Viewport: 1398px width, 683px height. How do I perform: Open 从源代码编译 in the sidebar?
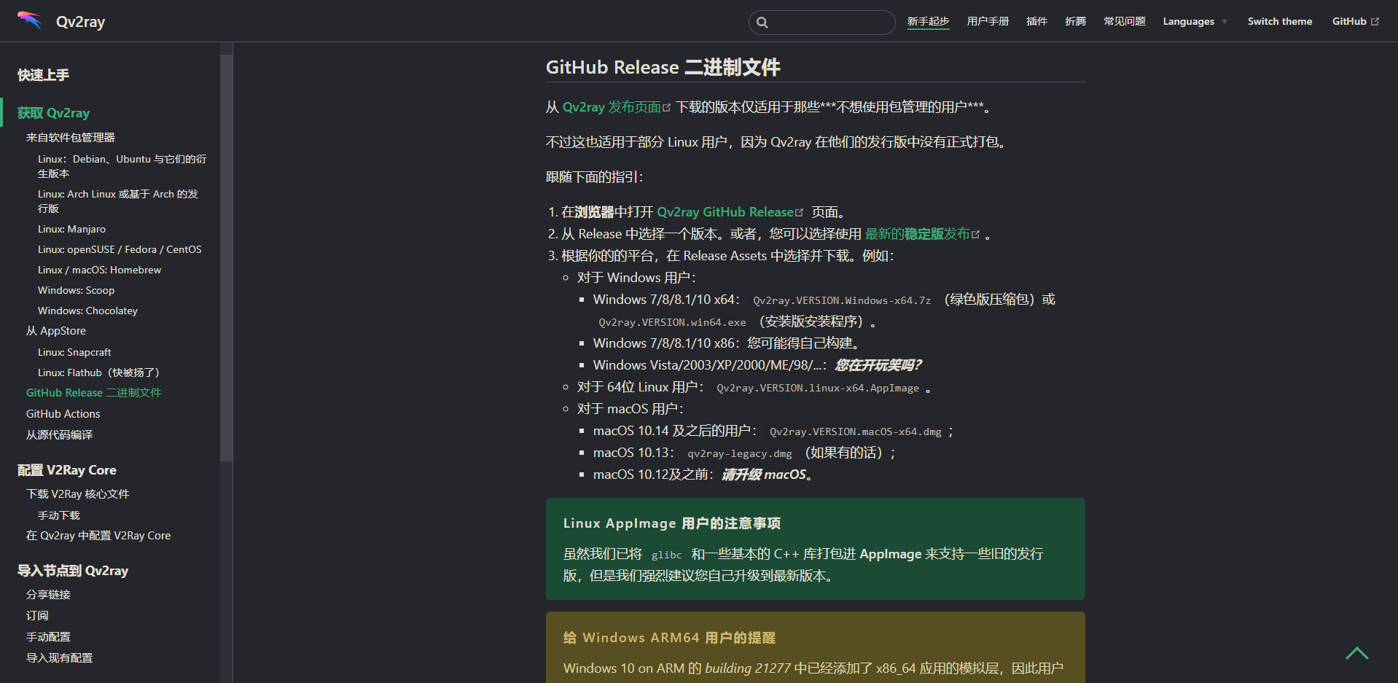point(60,434)
